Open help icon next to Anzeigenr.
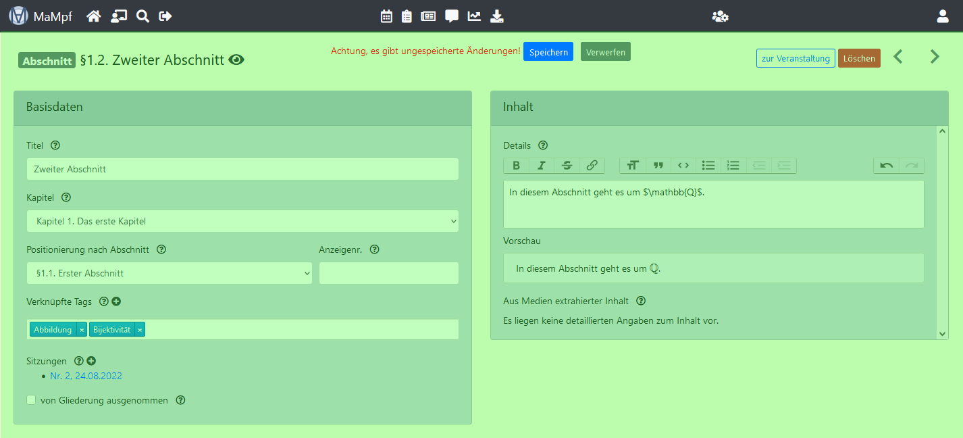963x438 pixels. (x=375, y=249)
